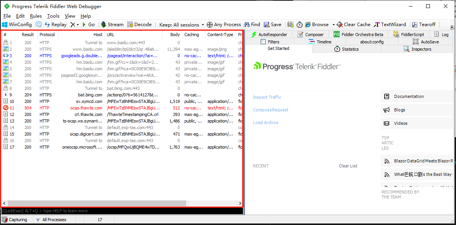
Task: Open the Blazor DataGrid article
Action: [x=417, y=160]
